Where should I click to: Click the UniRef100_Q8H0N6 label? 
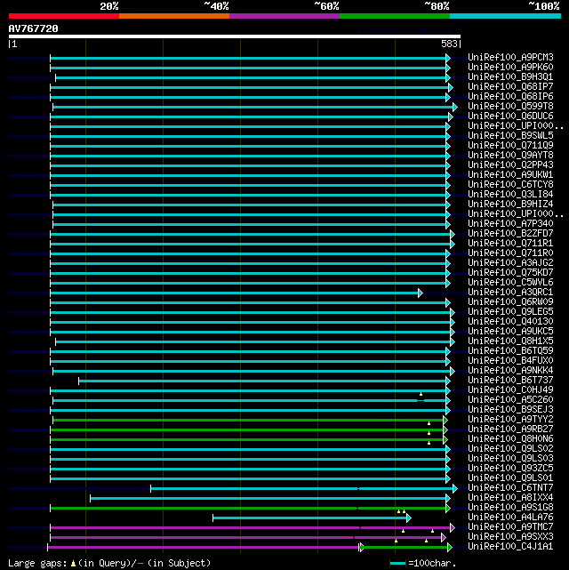pos(510,439)
